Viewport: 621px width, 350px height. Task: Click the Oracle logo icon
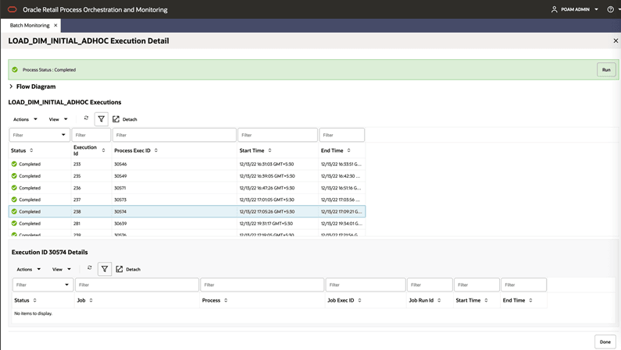tap(12, 9)
